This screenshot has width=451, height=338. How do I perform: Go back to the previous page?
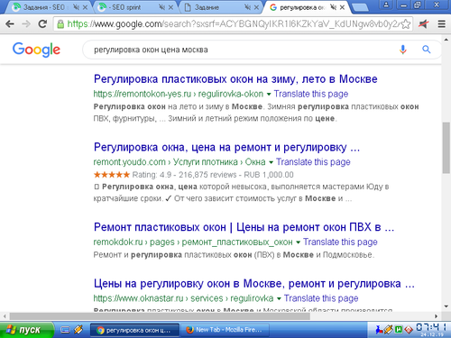[10, 24]
